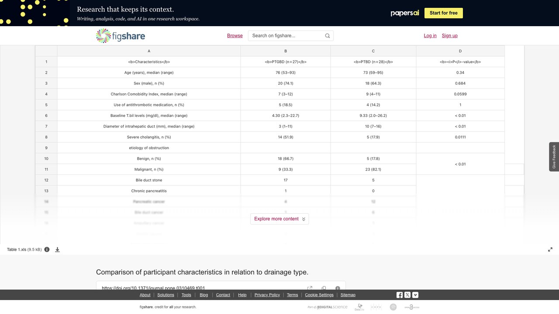Open Cookie Settings in the footer
Viewport: 559px width, 314px height.
click(x=319, y=295)
